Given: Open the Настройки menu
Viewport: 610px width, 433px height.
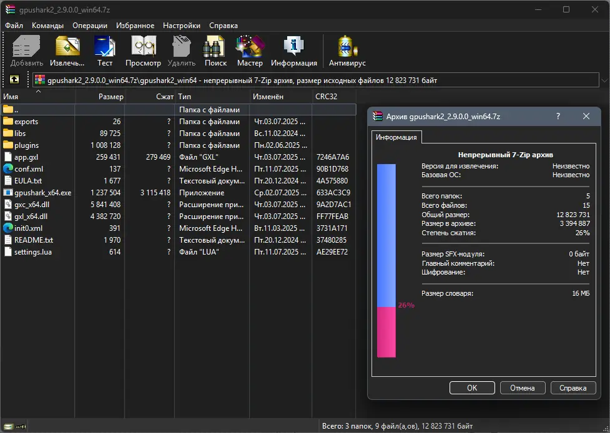Looking at the screenshot, I should 181,26.
